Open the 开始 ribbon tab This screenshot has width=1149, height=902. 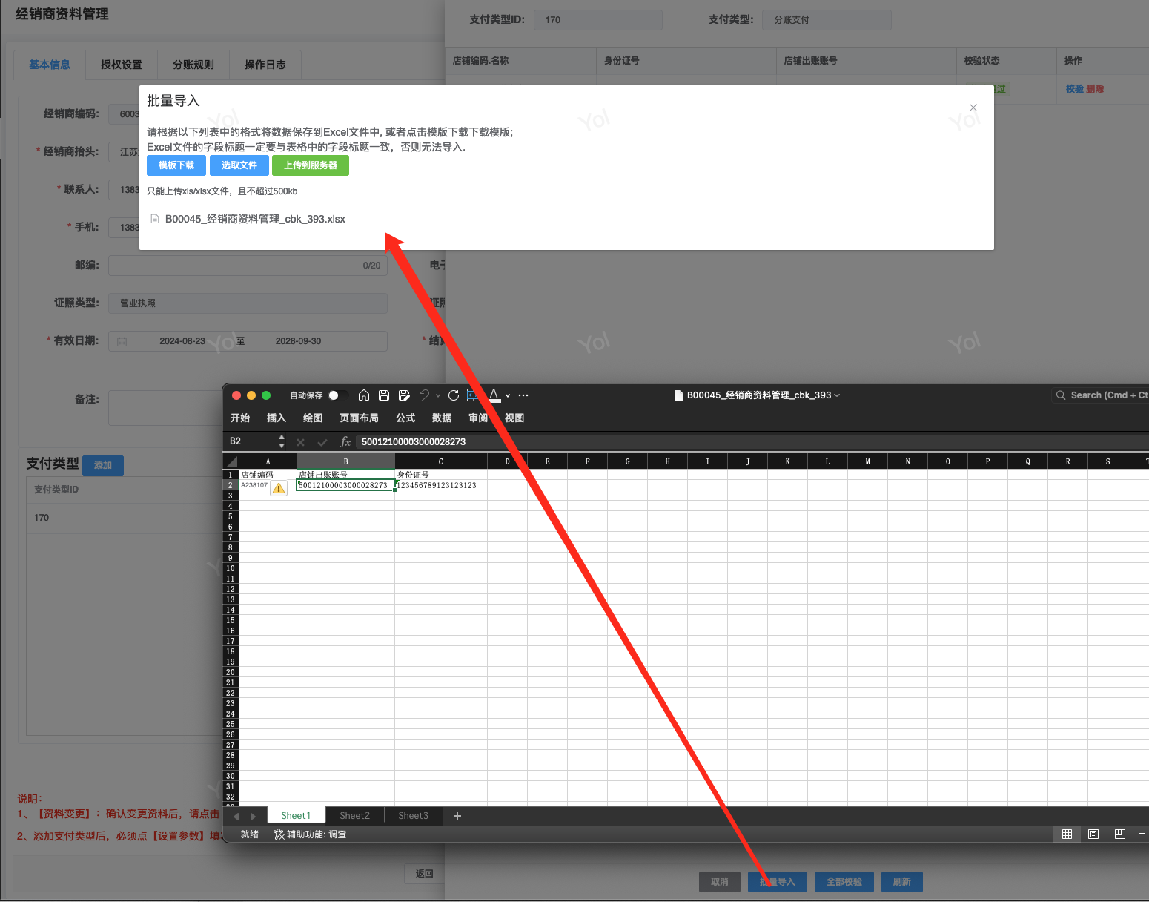240,418
